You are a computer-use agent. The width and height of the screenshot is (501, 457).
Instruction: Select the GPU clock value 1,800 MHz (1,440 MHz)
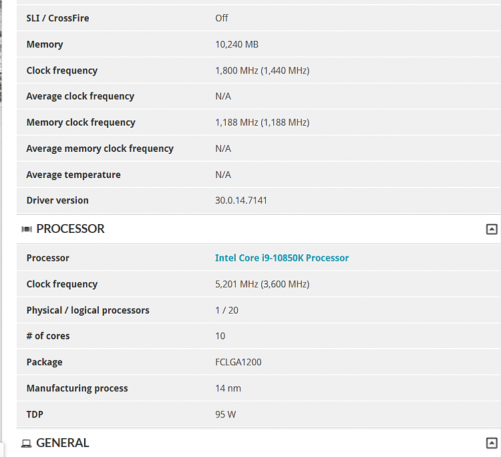[263, 70]
